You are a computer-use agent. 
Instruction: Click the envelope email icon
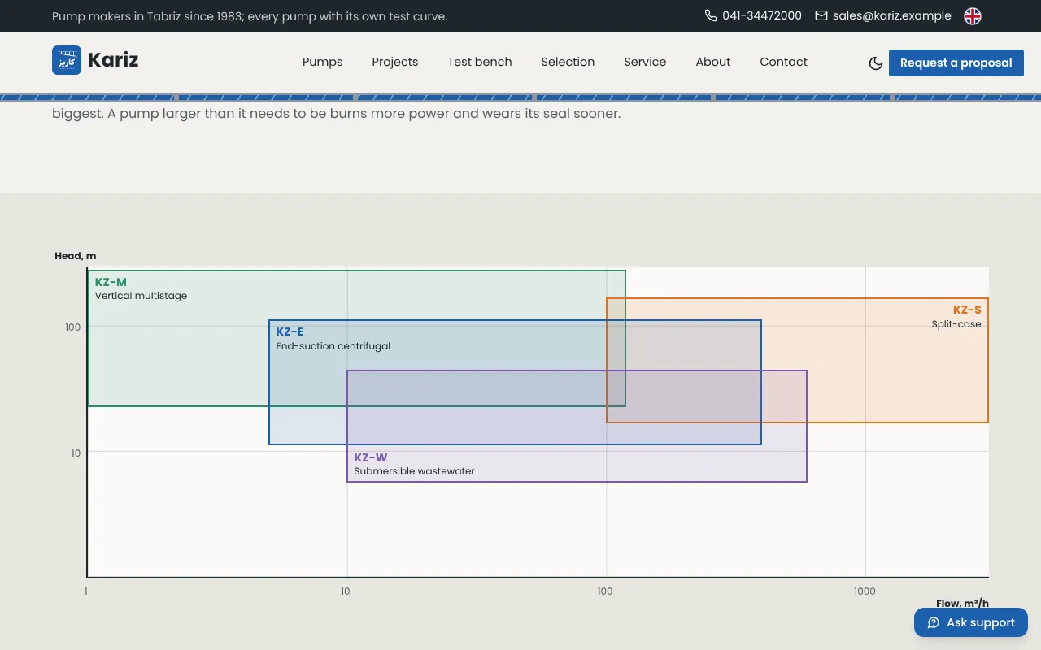click(821, 15)
